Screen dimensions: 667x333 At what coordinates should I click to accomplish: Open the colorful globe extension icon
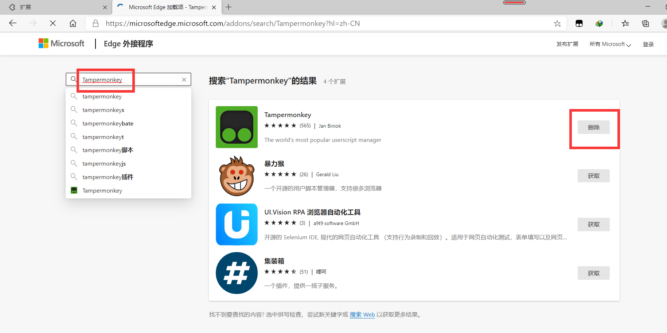tap(599, 23)
